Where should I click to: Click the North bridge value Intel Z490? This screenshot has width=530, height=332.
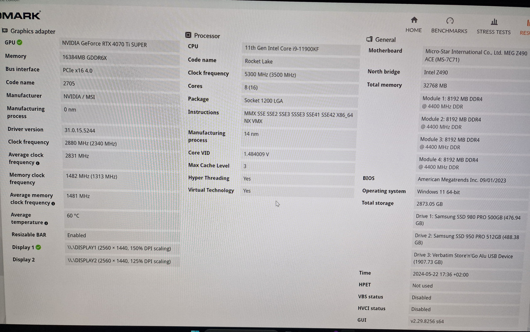point(436,72)
